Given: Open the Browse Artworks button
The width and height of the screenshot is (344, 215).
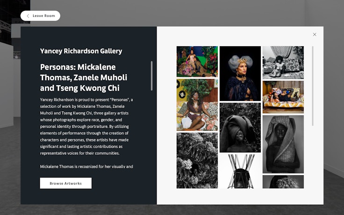Looking at the screenshot, I should 65,183.
